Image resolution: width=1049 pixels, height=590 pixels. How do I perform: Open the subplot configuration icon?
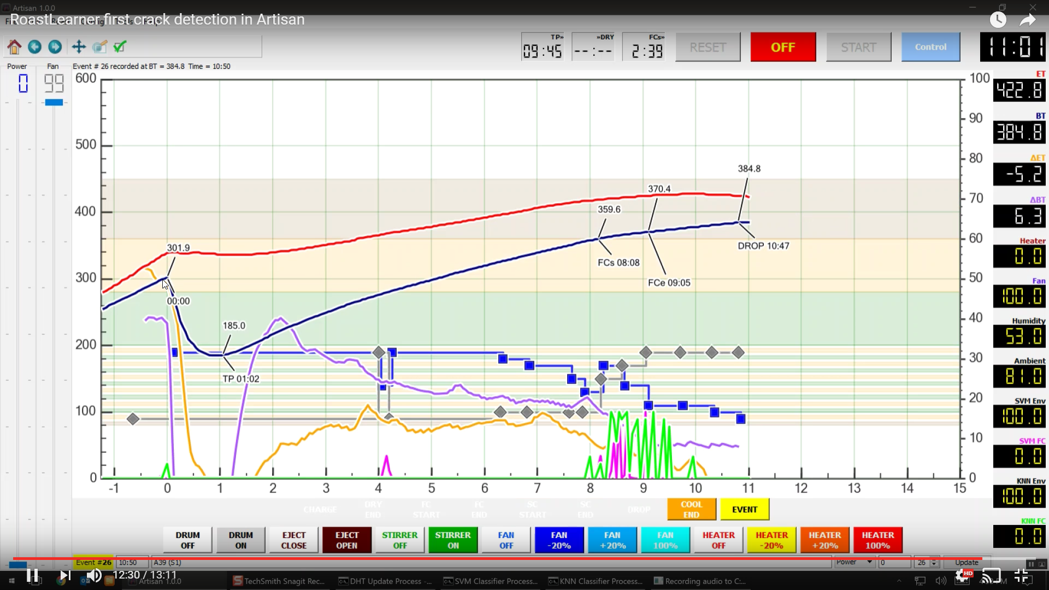click(x=99, y=47)
